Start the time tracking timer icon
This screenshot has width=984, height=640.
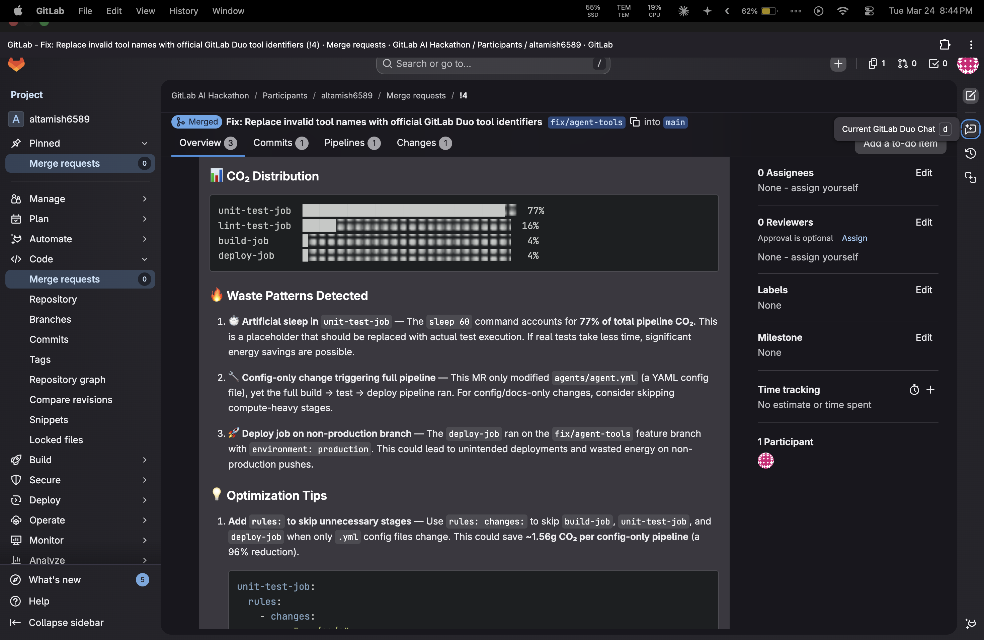point(914,390)
